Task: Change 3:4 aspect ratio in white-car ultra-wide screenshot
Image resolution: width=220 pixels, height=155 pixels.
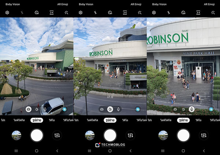Action: [51, 12]
